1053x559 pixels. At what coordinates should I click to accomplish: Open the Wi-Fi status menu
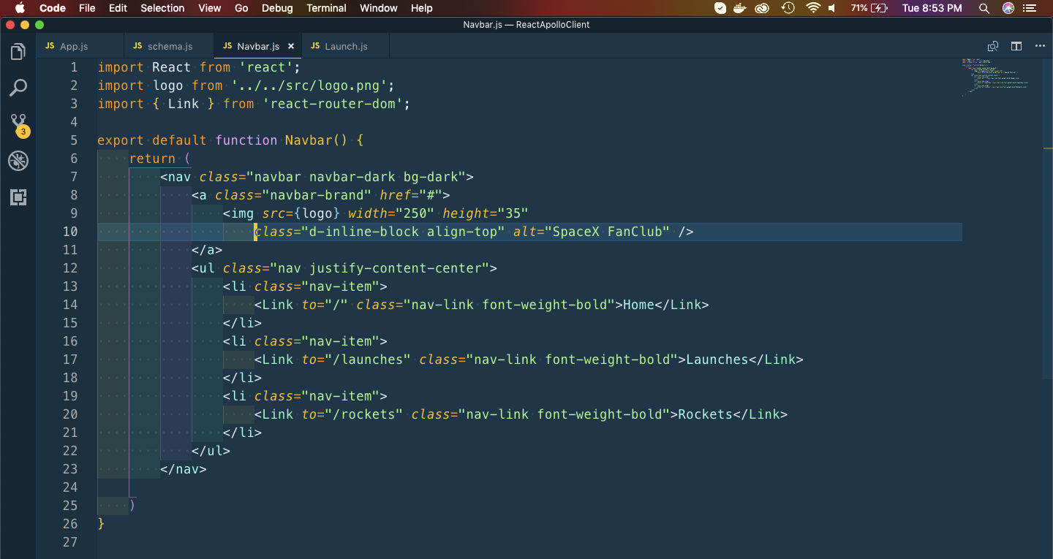(813, 8)
